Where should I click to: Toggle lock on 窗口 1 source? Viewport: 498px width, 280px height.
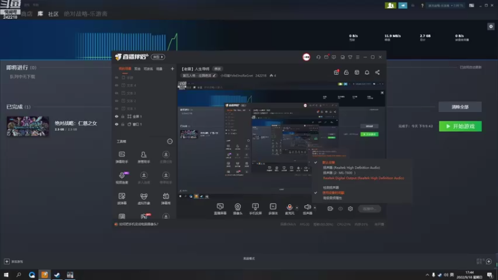(x=123, y=124)
